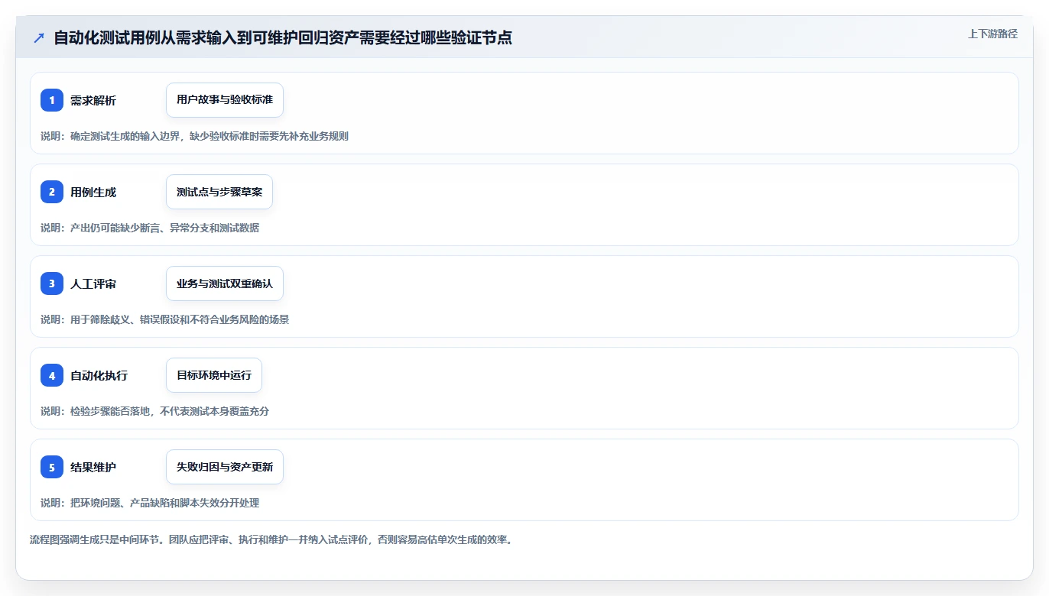Click the arrow icon beside the title
1049x596 pixels.
39,38
